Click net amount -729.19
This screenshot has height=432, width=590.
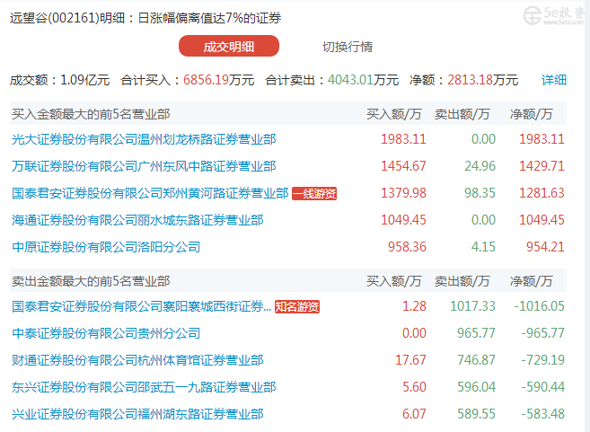point(543,360)
